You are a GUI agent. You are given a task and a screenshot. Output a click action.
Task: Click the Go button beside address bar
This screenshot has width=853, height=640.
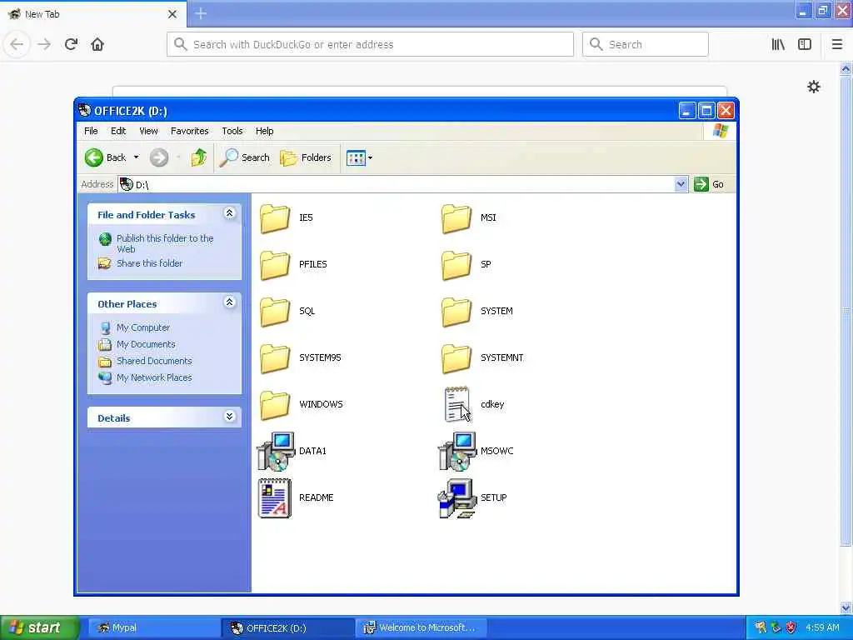click(709, 184)
